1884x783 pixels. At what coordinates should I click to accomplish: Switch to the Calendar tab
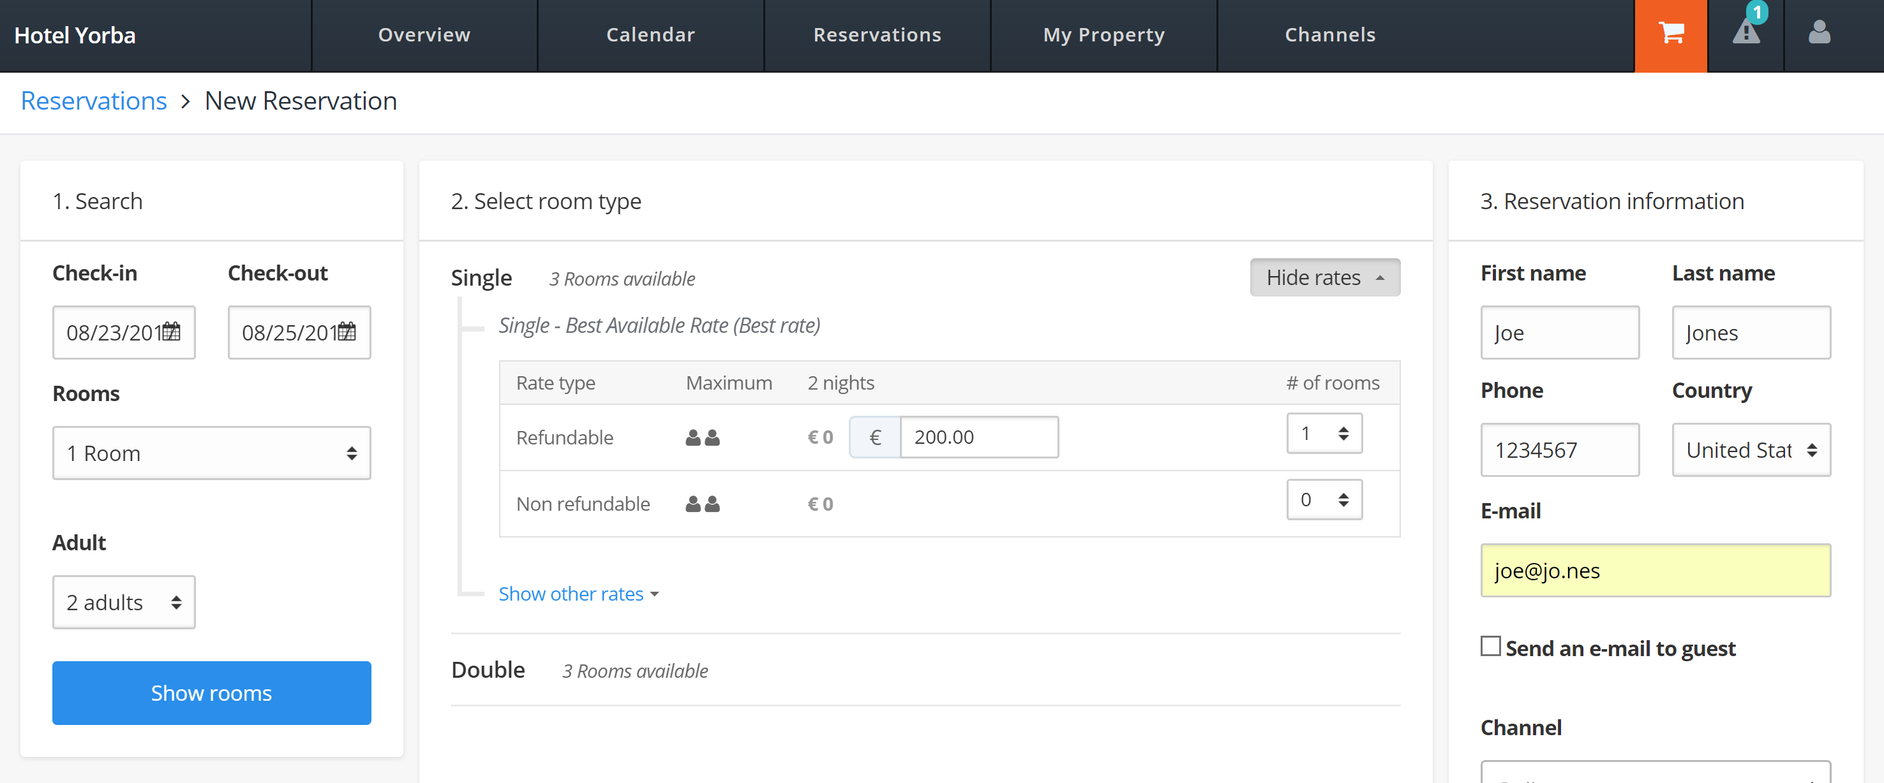click(x=650, y=35)
